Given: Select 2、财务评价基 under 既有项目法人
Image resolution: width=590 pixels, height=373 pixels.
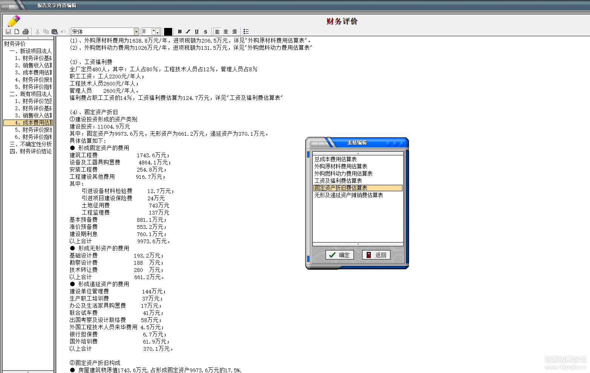Looking at the screenshot, I should click(33, 108).
